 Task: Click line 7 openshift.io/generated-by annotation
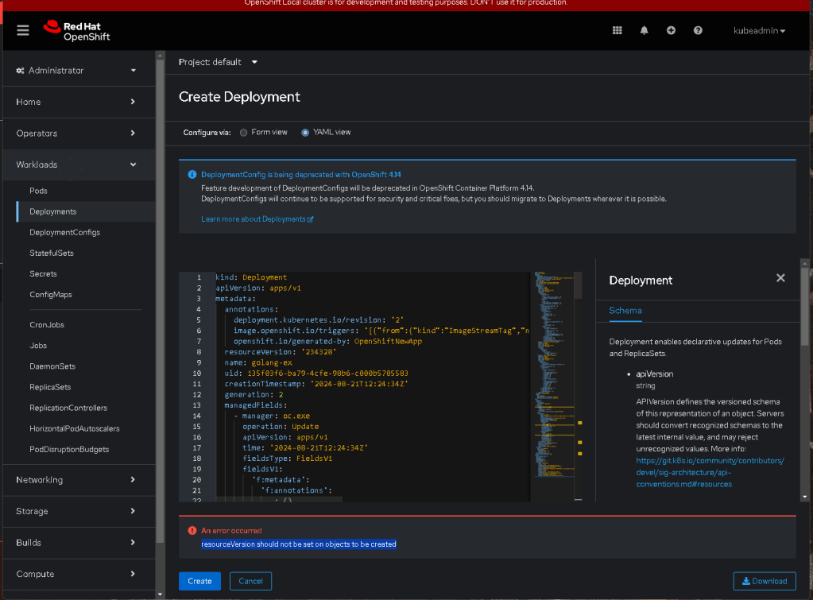click(x=327, y=341)
